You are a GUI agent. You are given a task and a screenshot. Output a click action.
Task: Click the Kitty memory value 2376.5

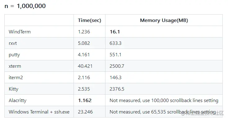pos(117,89)
